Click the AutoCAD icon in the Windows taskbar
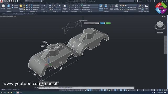168x94 pixels. coord(18,93)
